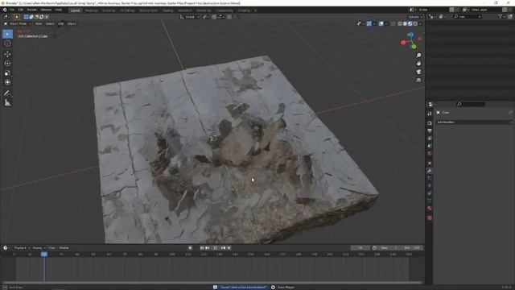This screenshot has width=515, height=290.
Task: Toggle the camera view icon
Action: (x=418, y=72)
